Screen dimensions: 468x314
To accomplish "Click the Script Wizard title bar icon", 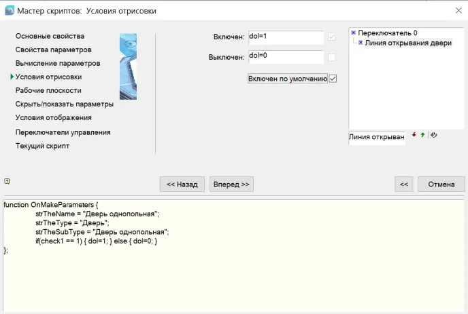I will coord(9,9).
